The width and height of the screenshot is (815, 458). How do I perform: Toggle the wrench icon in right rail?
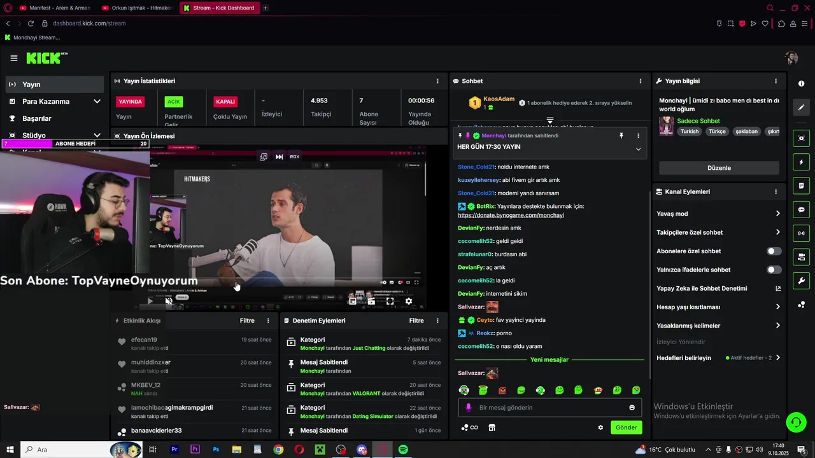pyautogui.click(x=802, y=281)
